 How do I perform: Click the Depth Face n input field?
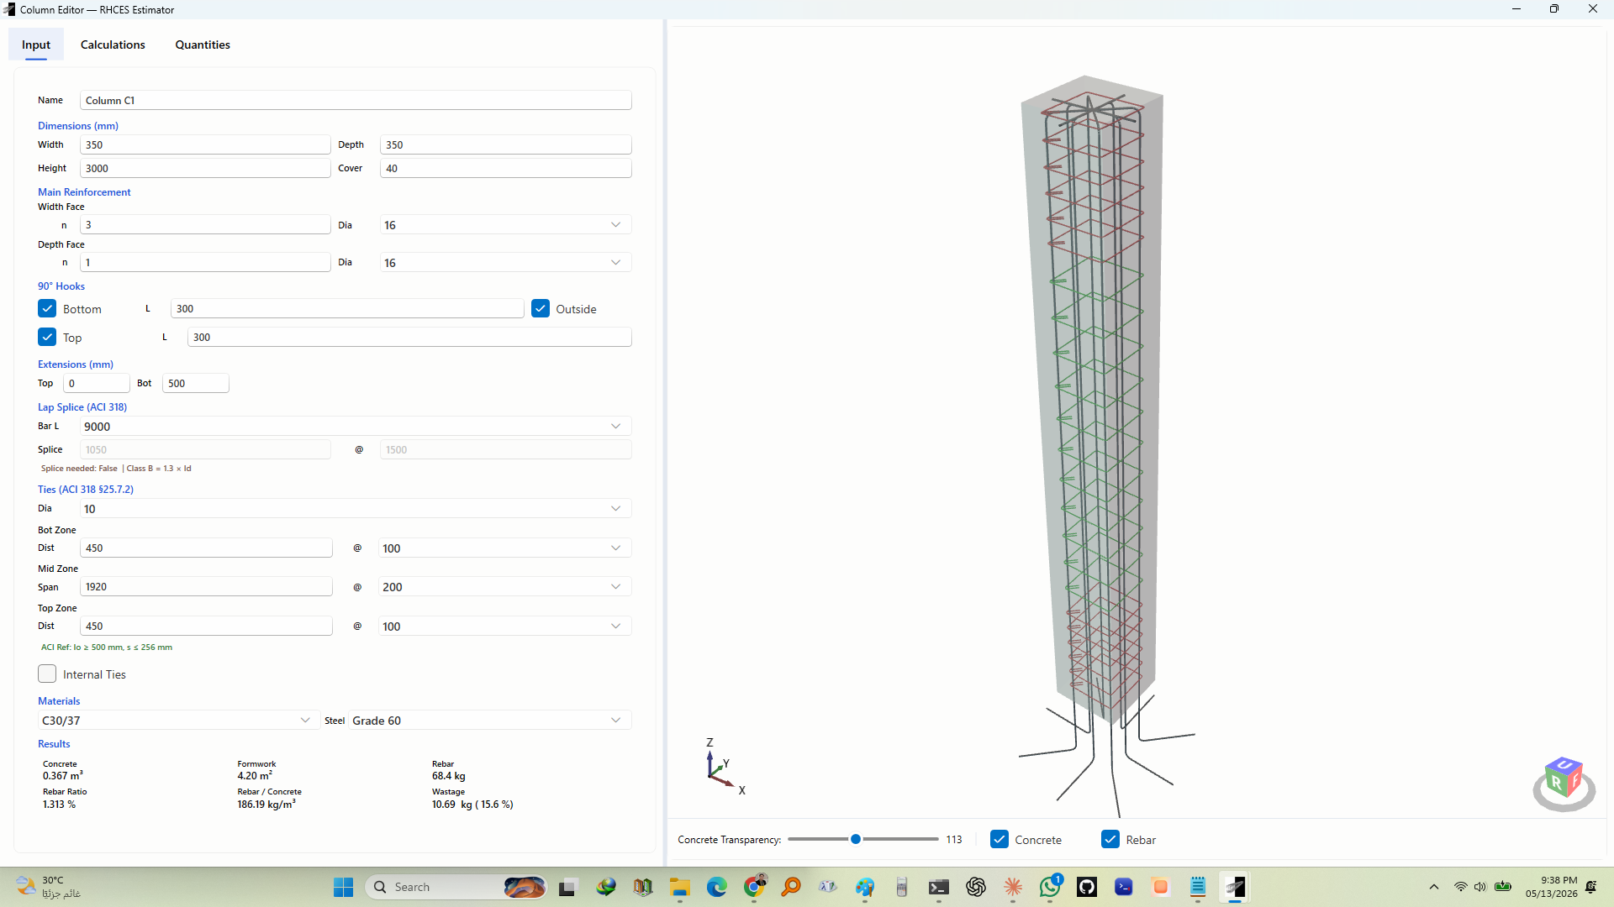pos(205,263)
